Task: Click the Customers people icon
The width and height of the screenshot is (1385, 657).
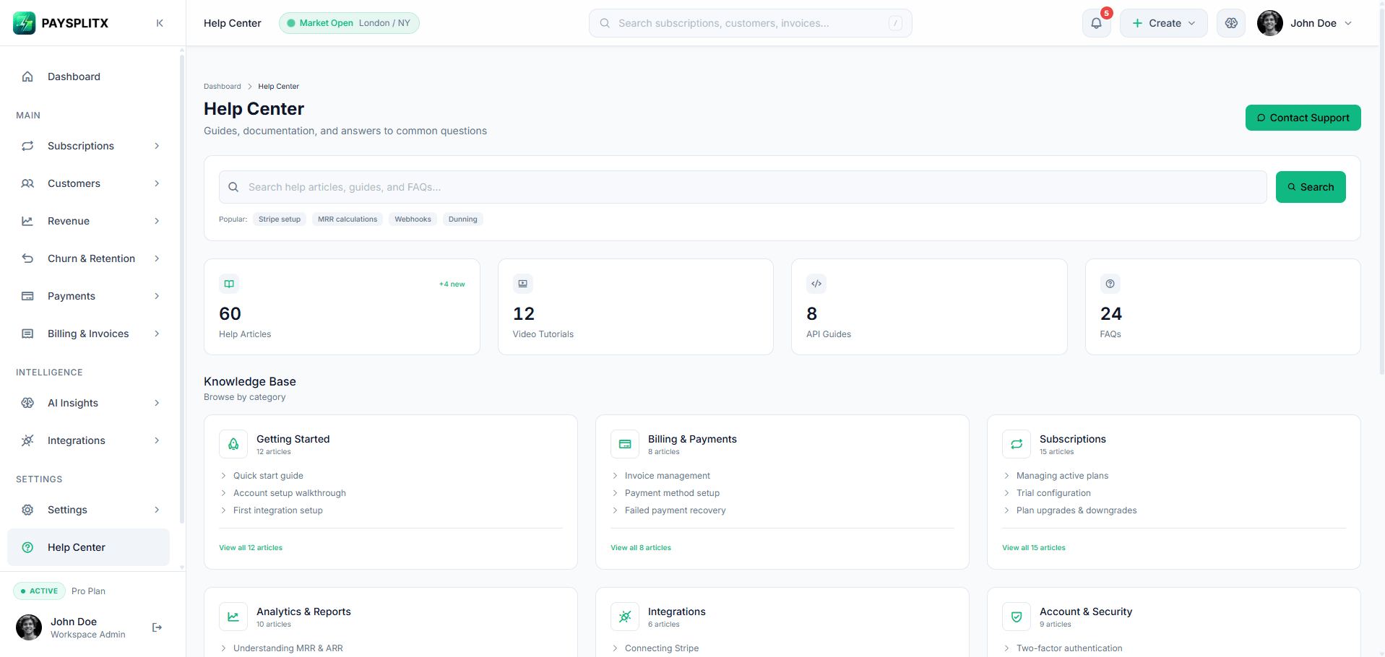Action: point(27,183)
